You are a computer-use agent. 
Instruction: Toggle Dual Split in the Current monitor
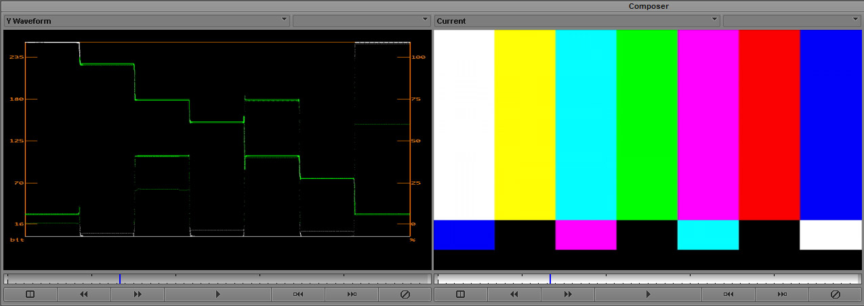[460, 294]
